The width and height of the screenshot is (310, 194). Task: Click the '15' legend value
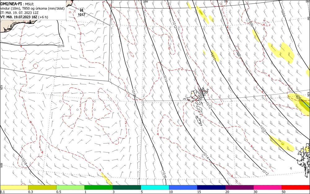tap(199, 192)
